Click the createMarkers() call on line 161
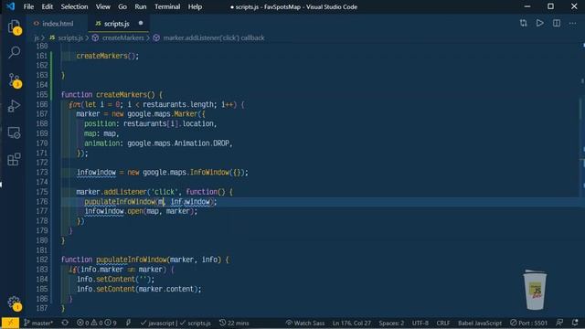The width and height of the screenshot is (585, 329). (108, 56)
